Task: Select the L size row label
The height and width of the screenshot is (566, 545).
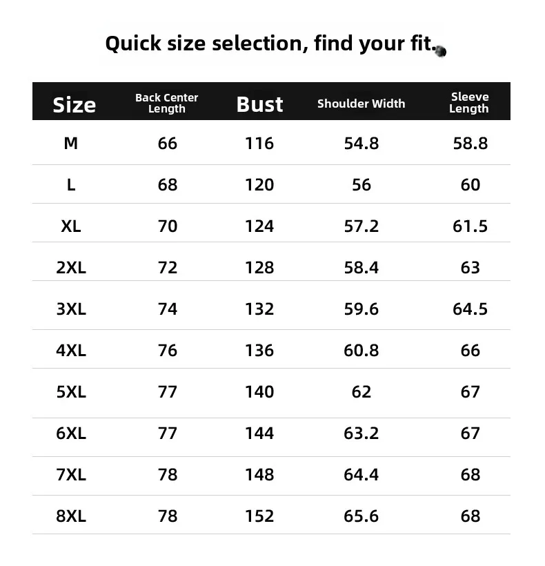Action: pyautogui.click(x=71, y=185)
